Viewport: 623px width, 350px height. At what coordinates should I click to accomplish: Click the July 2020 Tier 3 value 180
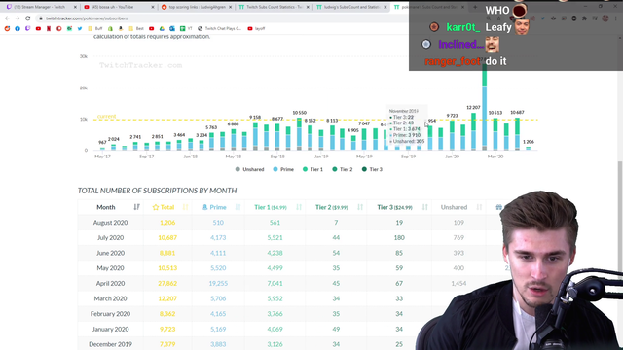(x=399, y=237)
